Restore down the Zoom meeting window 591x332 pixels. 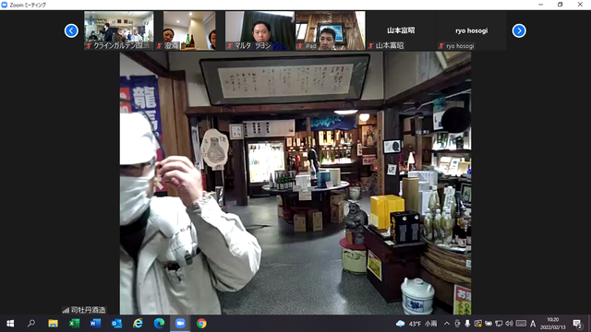pyautogui.click(x=561, y=5)
